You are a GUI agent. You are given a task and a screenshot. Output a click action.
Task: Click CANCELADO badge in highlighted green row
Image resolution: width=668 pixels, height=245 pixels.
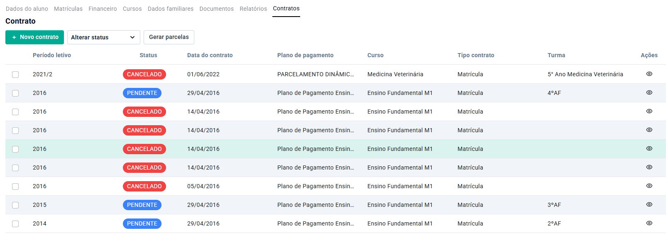tap(144, 149)
